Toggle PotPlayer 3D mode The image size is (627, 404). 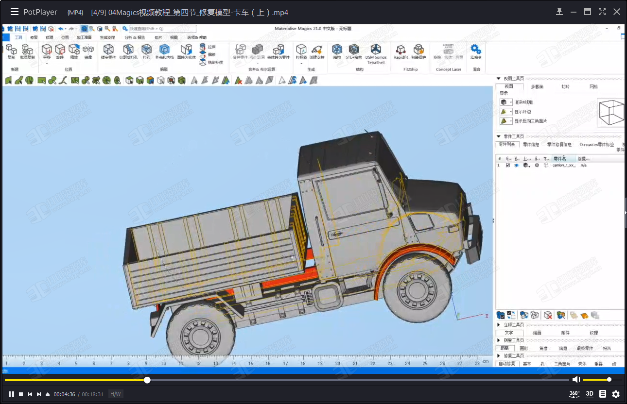point(590,394)
